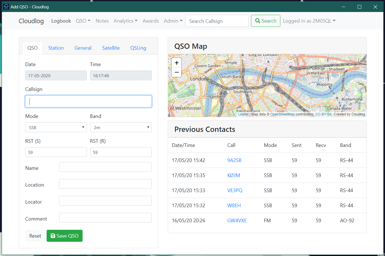Open the Notes page
Image resolution: width=385 pixels, height=256 pixels.
[x=102, y=21]
